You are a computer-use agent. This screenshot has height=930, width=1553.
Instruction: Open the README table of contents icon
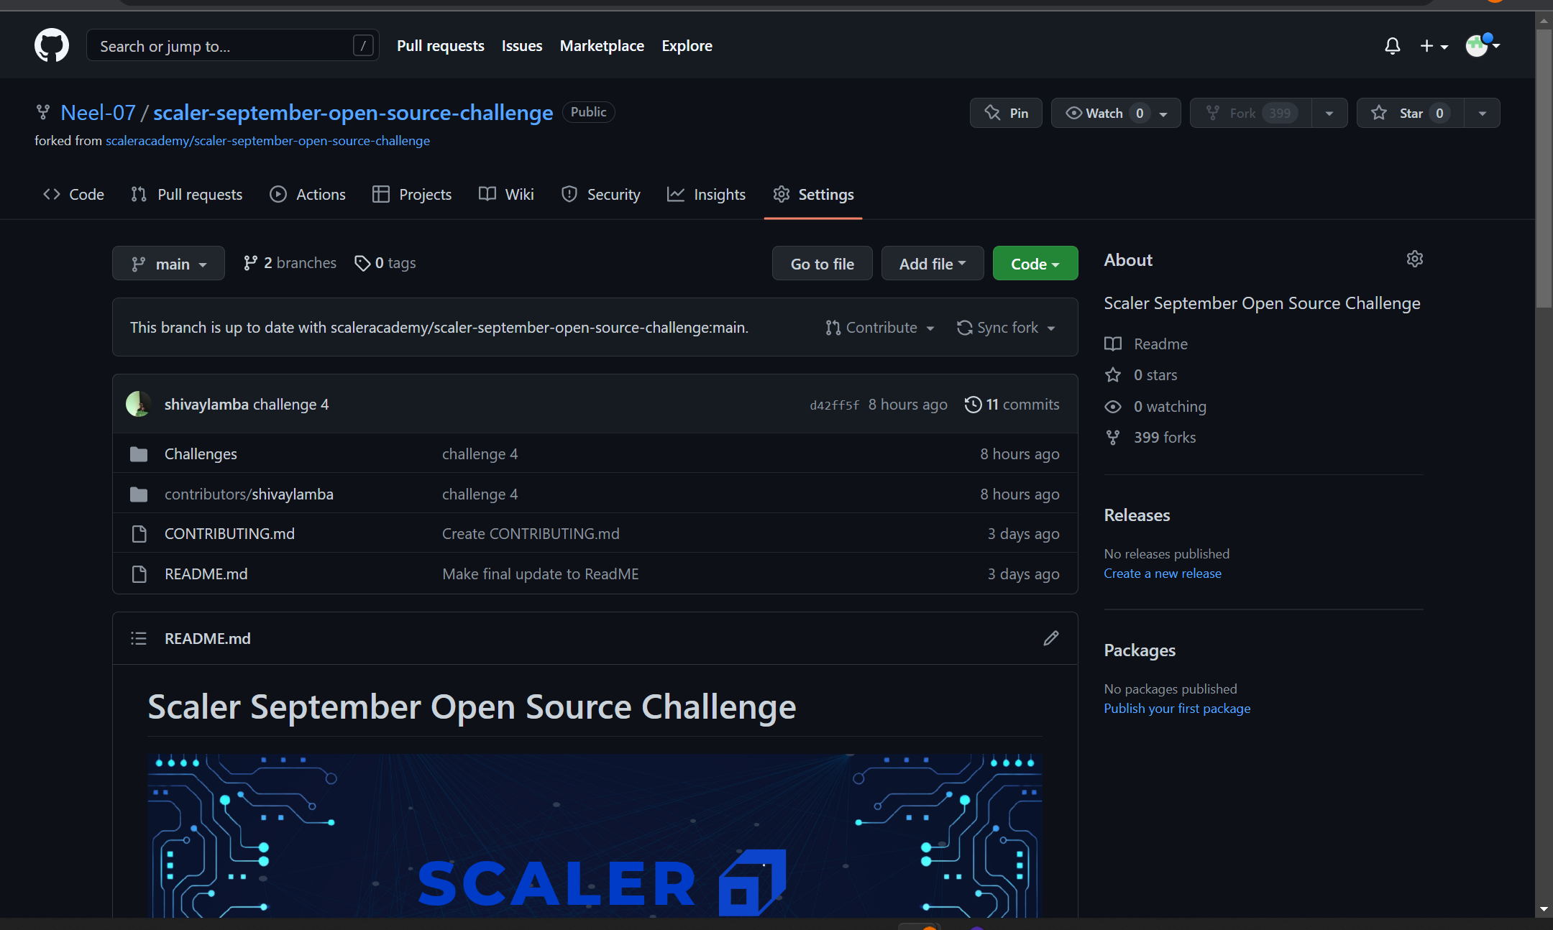pos(138,638)
